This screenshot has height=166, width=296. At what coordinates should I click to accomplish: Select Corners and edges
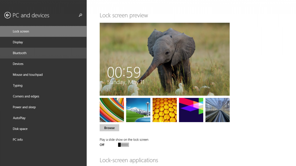click(43, 96)
